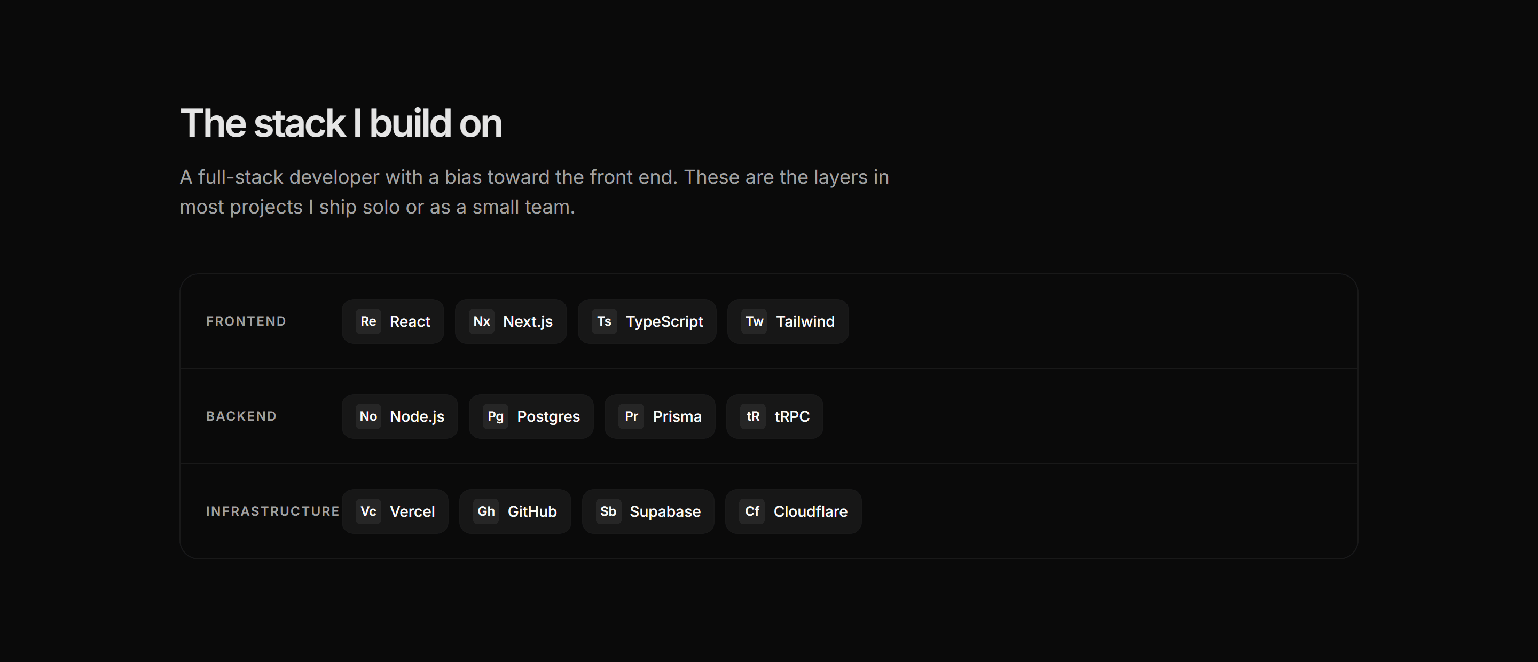Select the Postgres label text

(x=548, y=417)
